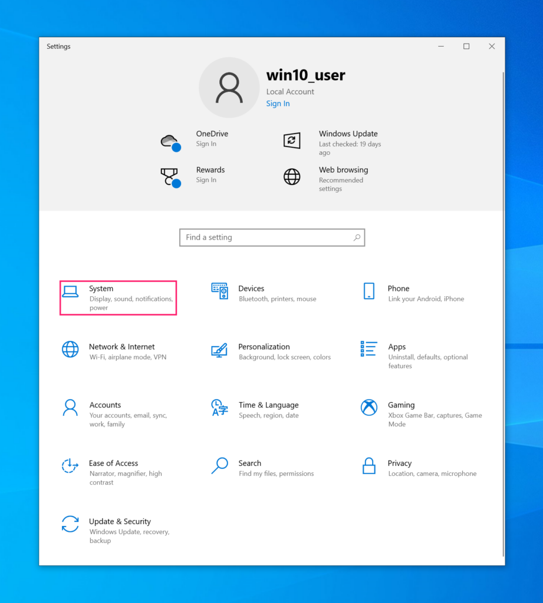The image size is (543, 603).
Task: Click 'Speech, region, date' description
Action: [x=268, y=415]
